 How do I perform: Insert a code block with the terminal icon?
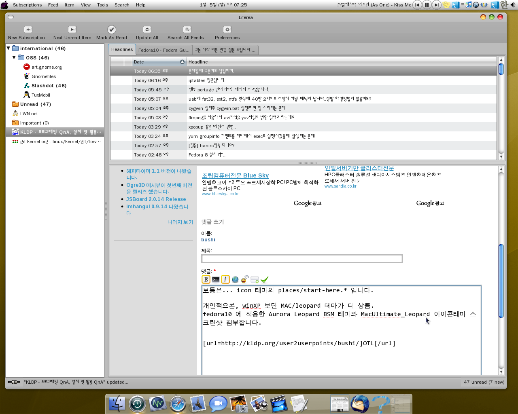pos(216,279)
